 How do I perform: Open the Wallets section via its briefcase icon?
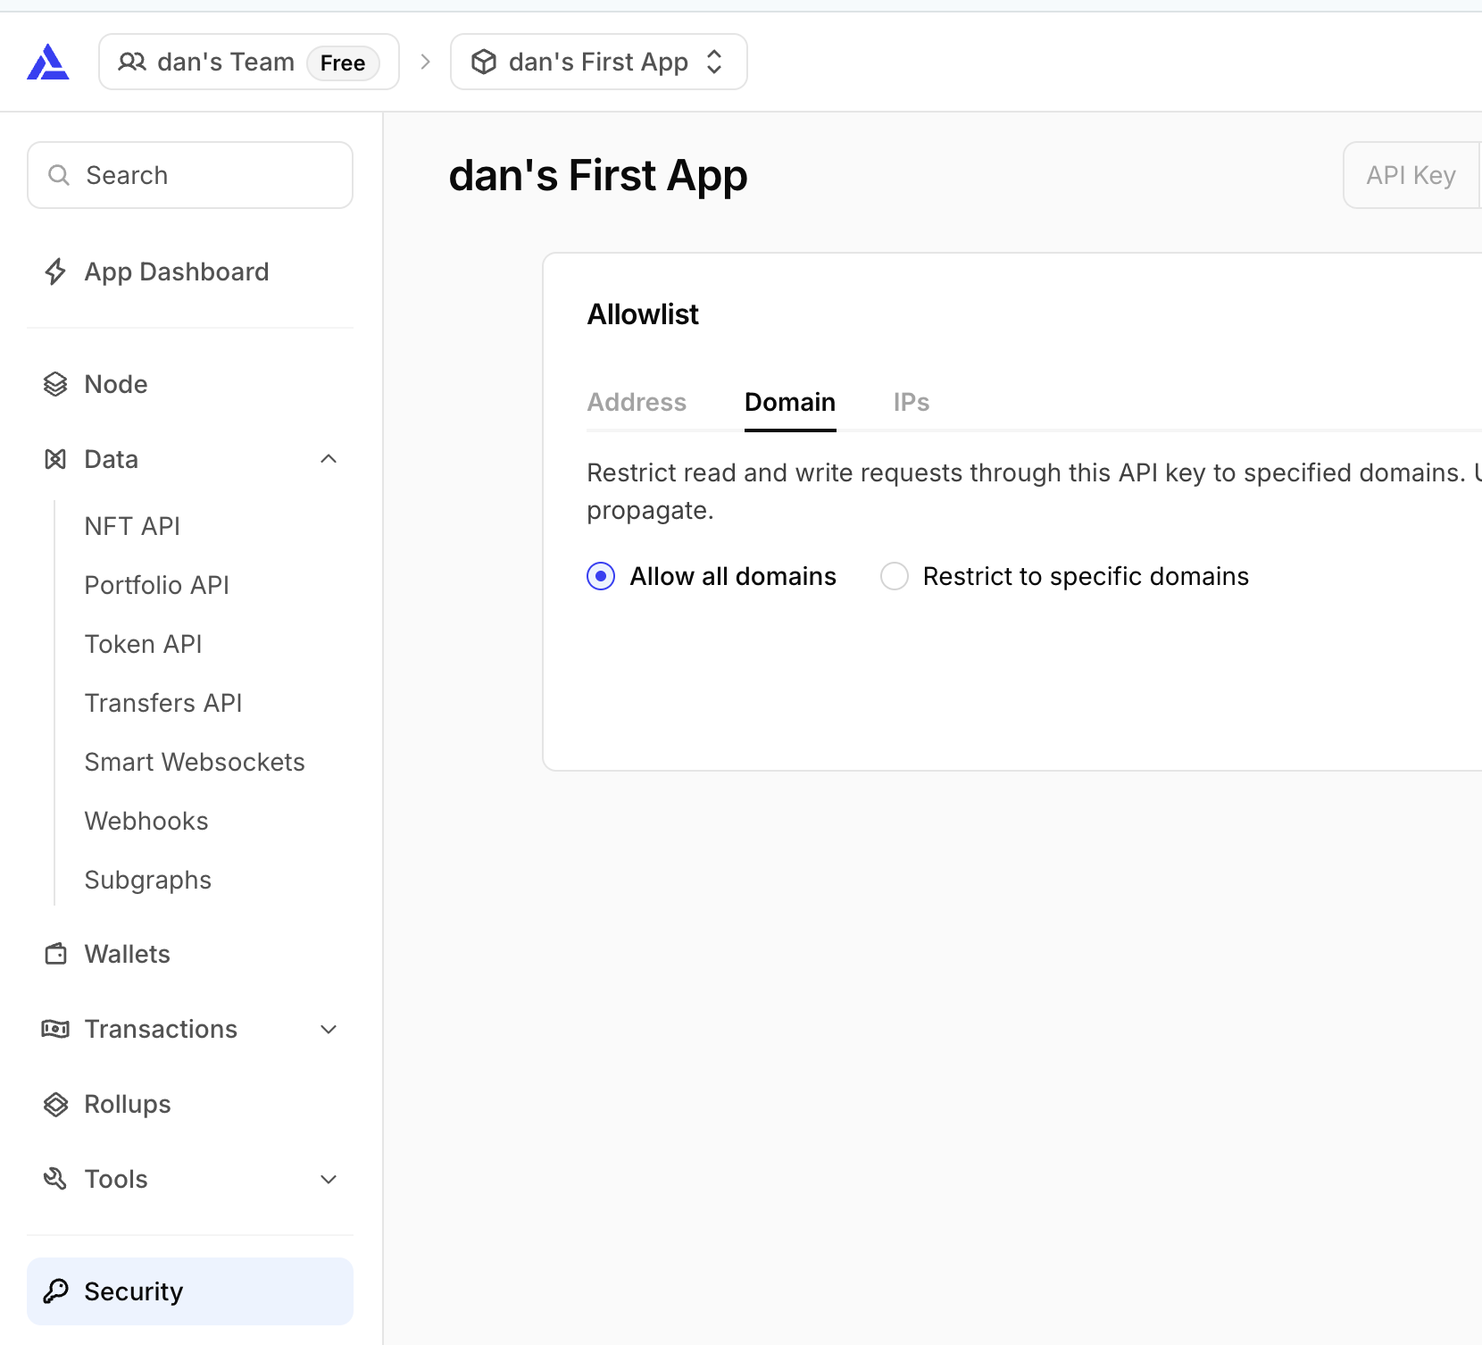55,953
